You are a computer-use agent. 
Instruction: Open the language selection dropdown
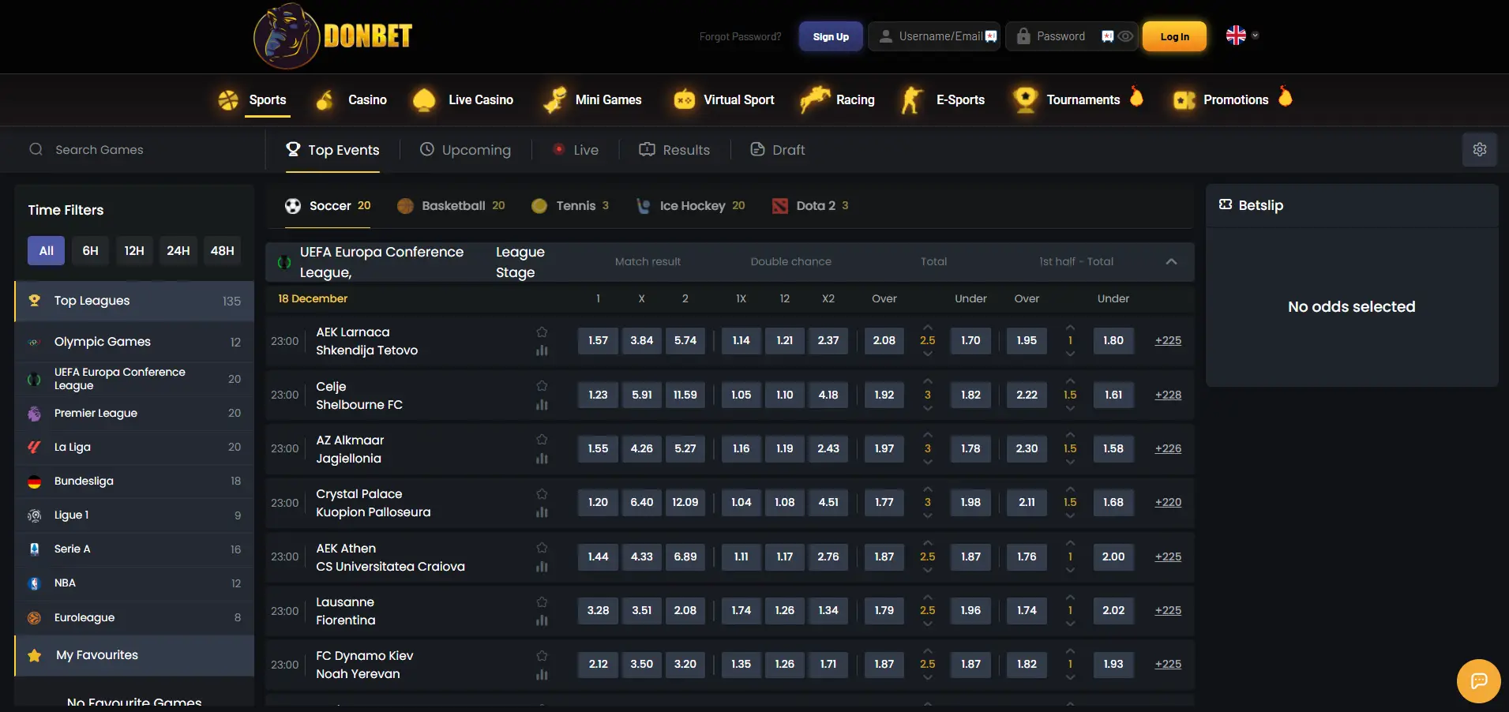(1241, 35)
